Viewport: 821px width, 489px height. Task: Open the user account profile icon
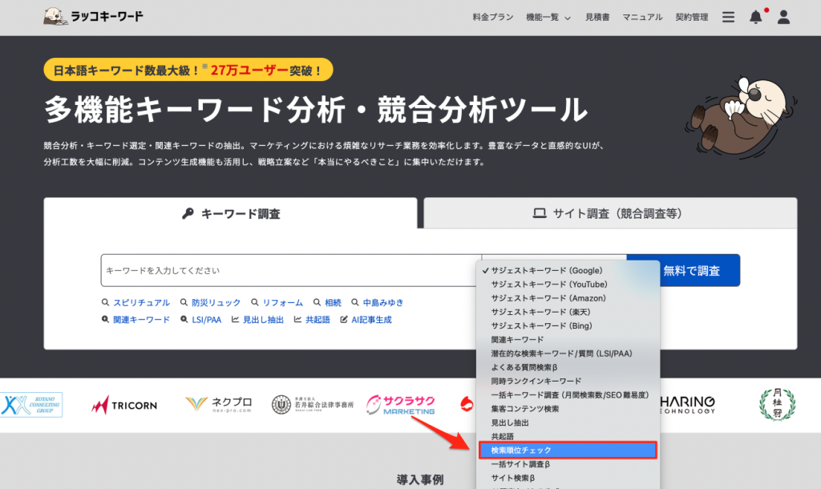pyautogui.click(x=783, y=17)
